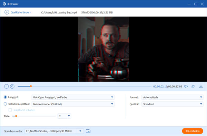Click the Speichern unter path field
The width and height of the screenshot is (207, 136).
click(51, 131)
